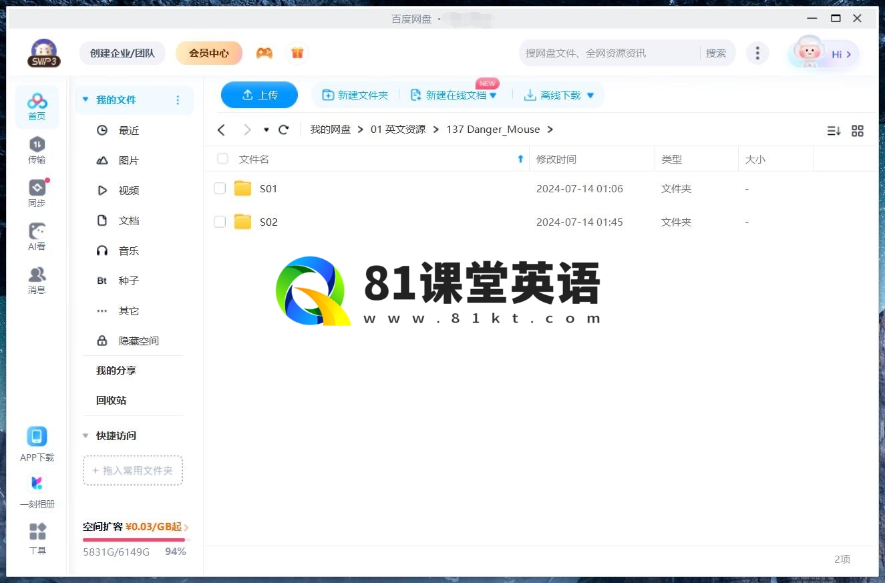Select 文档 category
The width and height of the screenshot is (885, 583).
point(129,220)
